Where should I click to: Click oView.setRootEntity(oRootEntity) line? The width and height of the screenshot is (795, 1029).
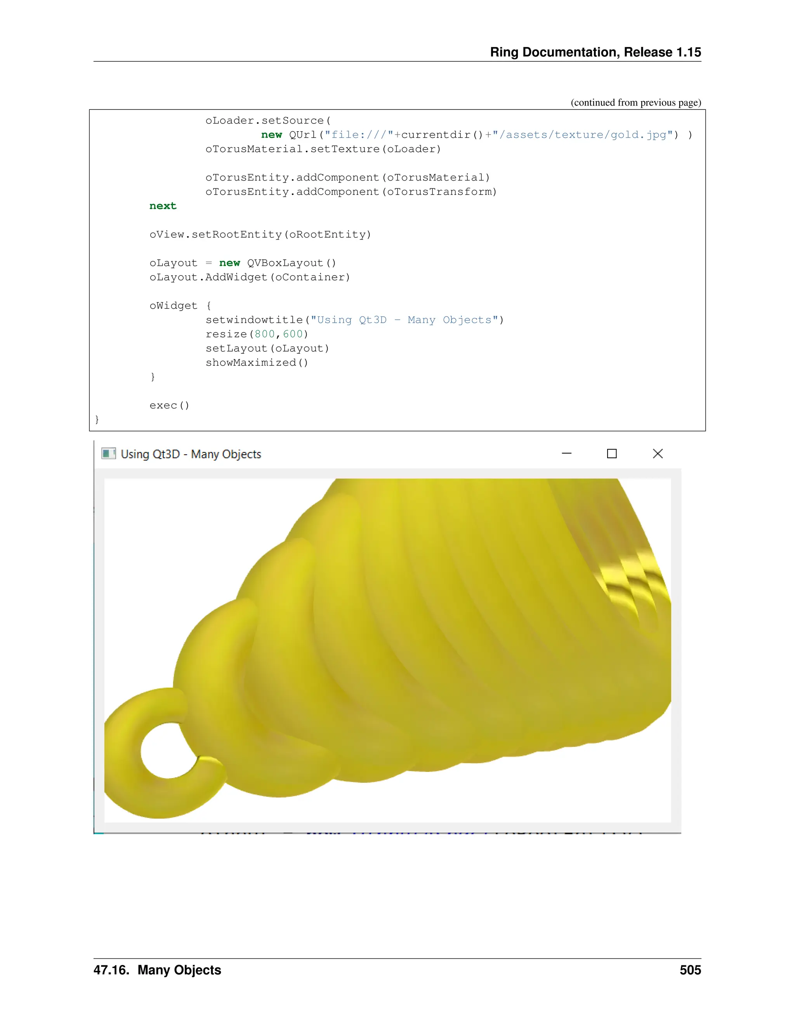tap(260, 235)
